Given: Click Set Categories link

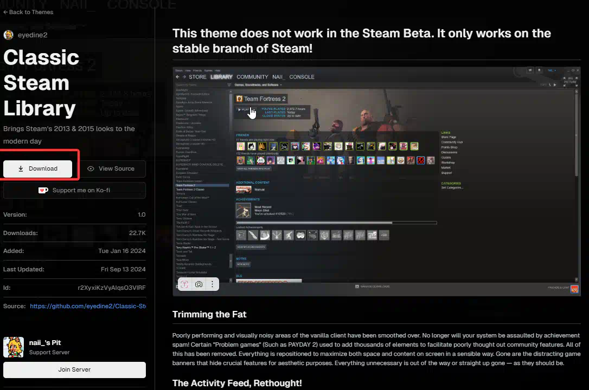Looking at the screenshot, I should [452, 187].
